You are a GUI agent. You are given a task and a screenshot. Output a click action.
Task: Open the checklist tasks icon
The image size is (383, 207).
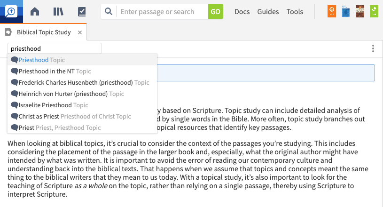click(82, 12)
